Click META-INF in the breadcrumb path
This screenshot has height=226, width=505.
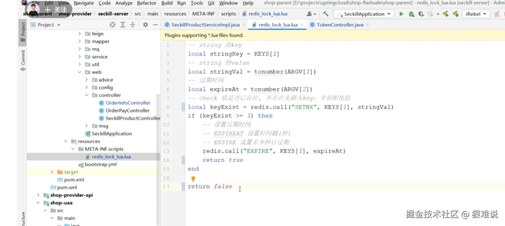coord(203,14)
